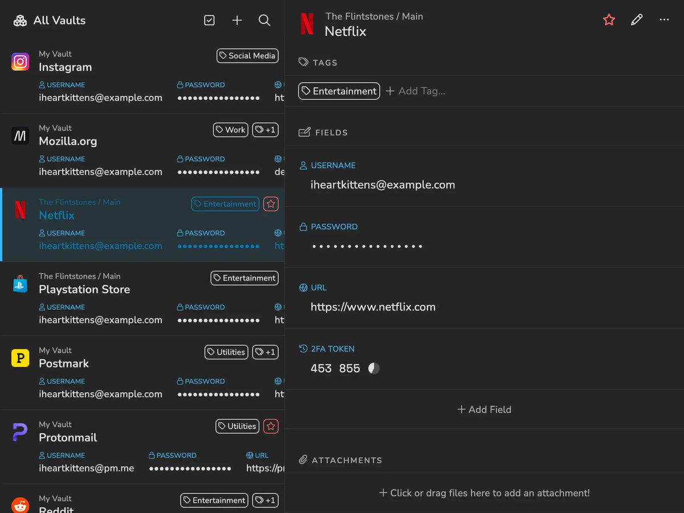Click the Protonmail username iheartkittens@pm.me

click(x=87, y=468)
